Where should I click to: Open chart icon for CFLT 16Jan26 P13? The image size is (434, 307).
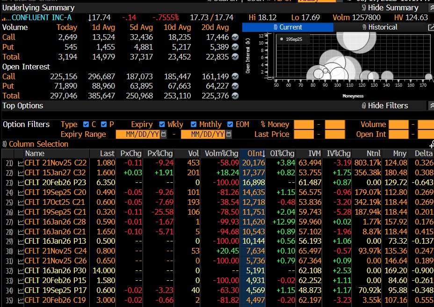point(21,241)
